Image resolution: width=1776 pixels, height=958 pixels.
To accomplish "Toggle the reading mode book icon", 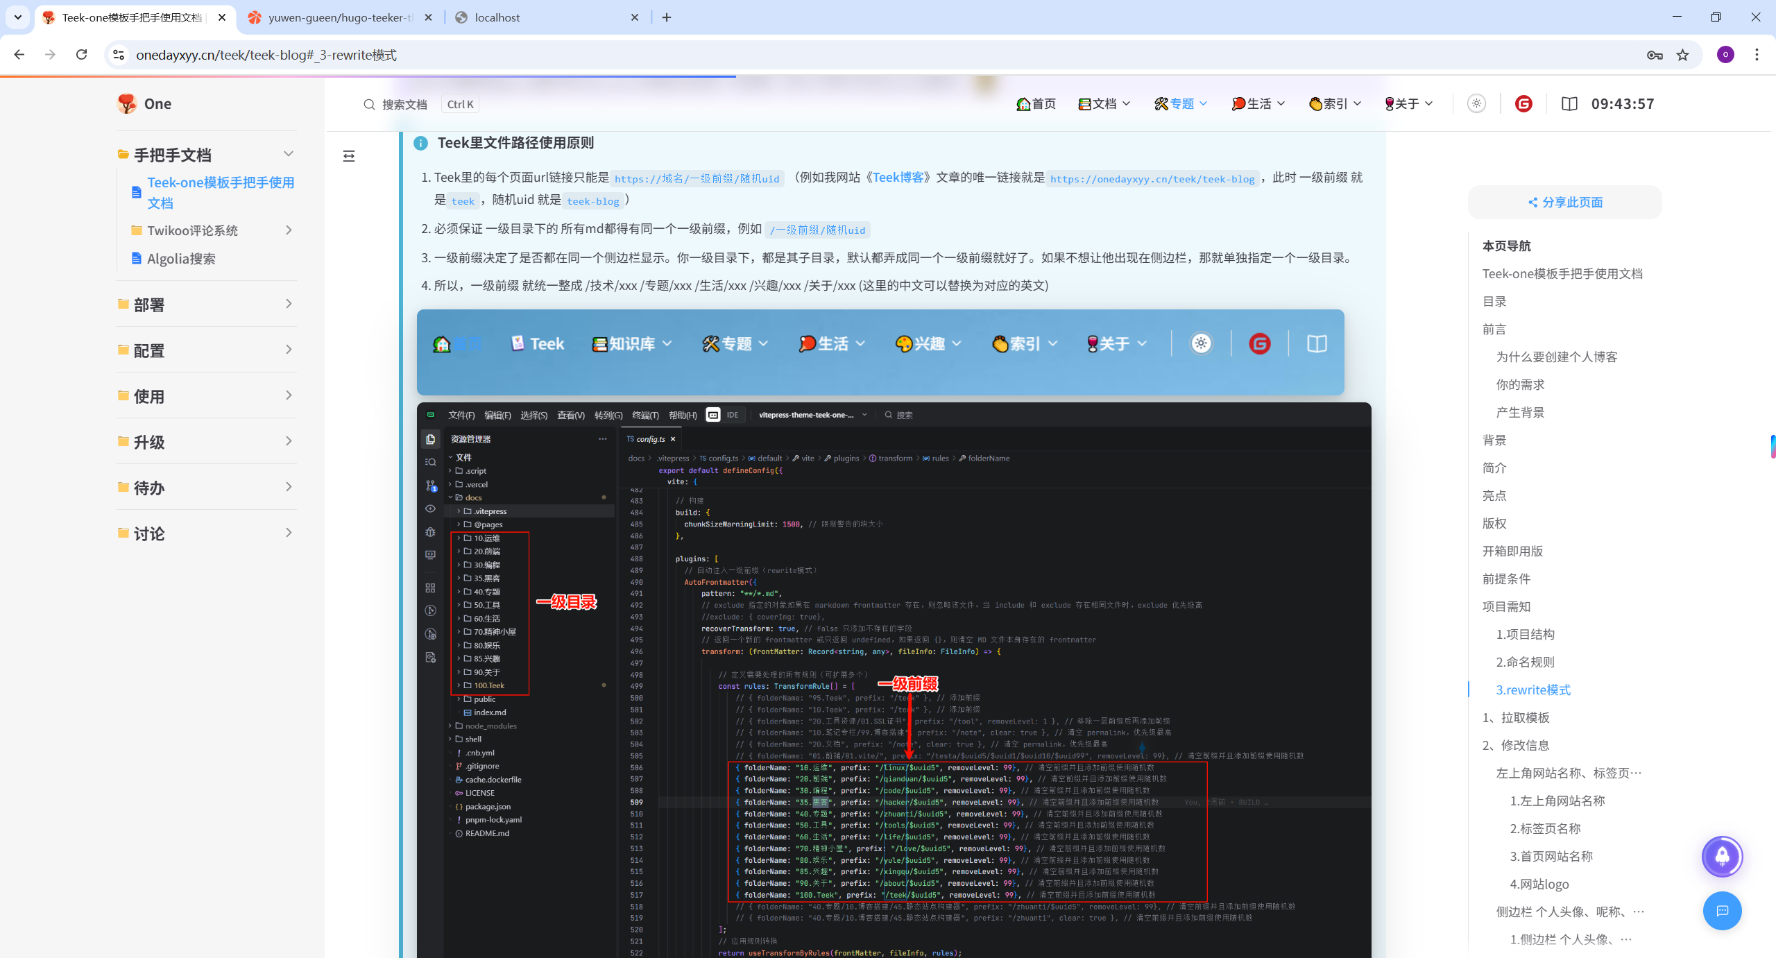I will point(1569,104).
